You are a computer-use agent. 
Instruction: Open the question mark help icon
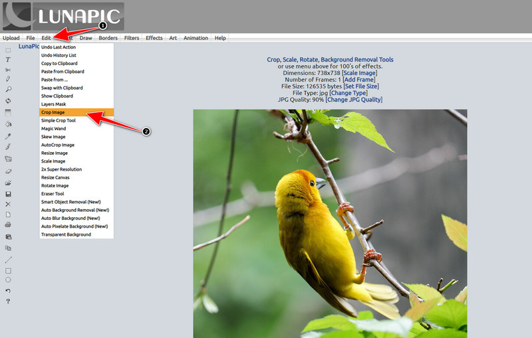coord(8,301)
